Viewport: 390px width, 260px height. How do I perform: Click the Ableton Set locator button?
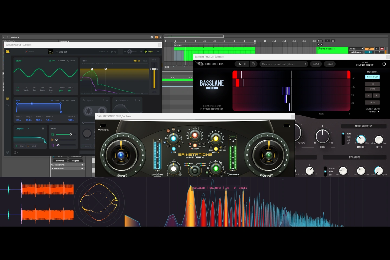click(x=320, y=41)
